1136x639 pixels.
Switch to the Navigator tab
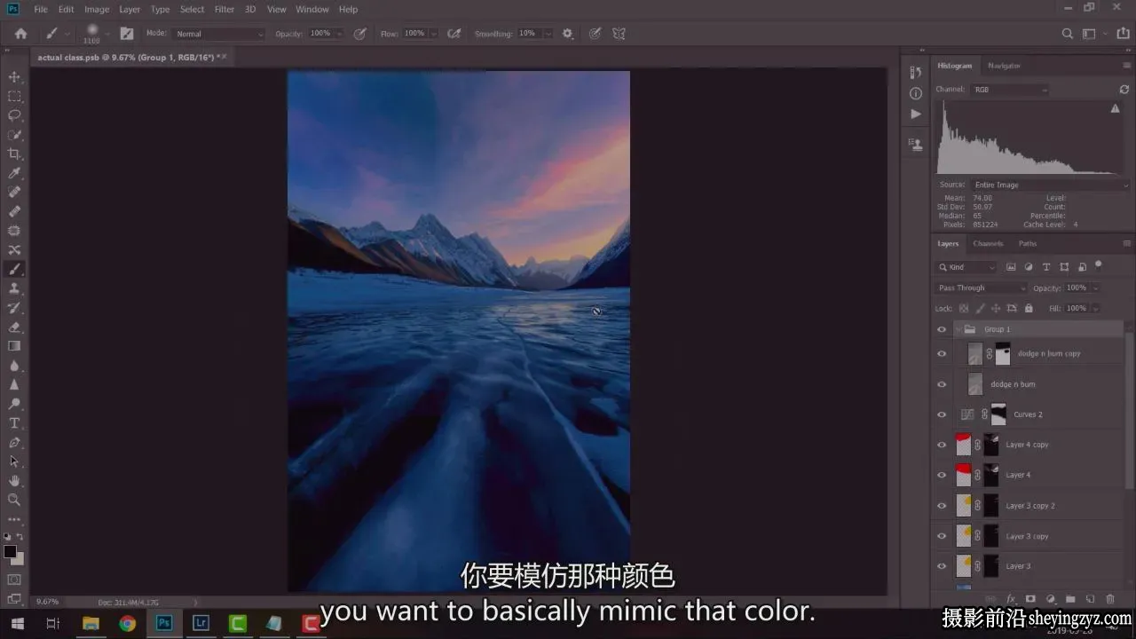[x=1005, y=66]
